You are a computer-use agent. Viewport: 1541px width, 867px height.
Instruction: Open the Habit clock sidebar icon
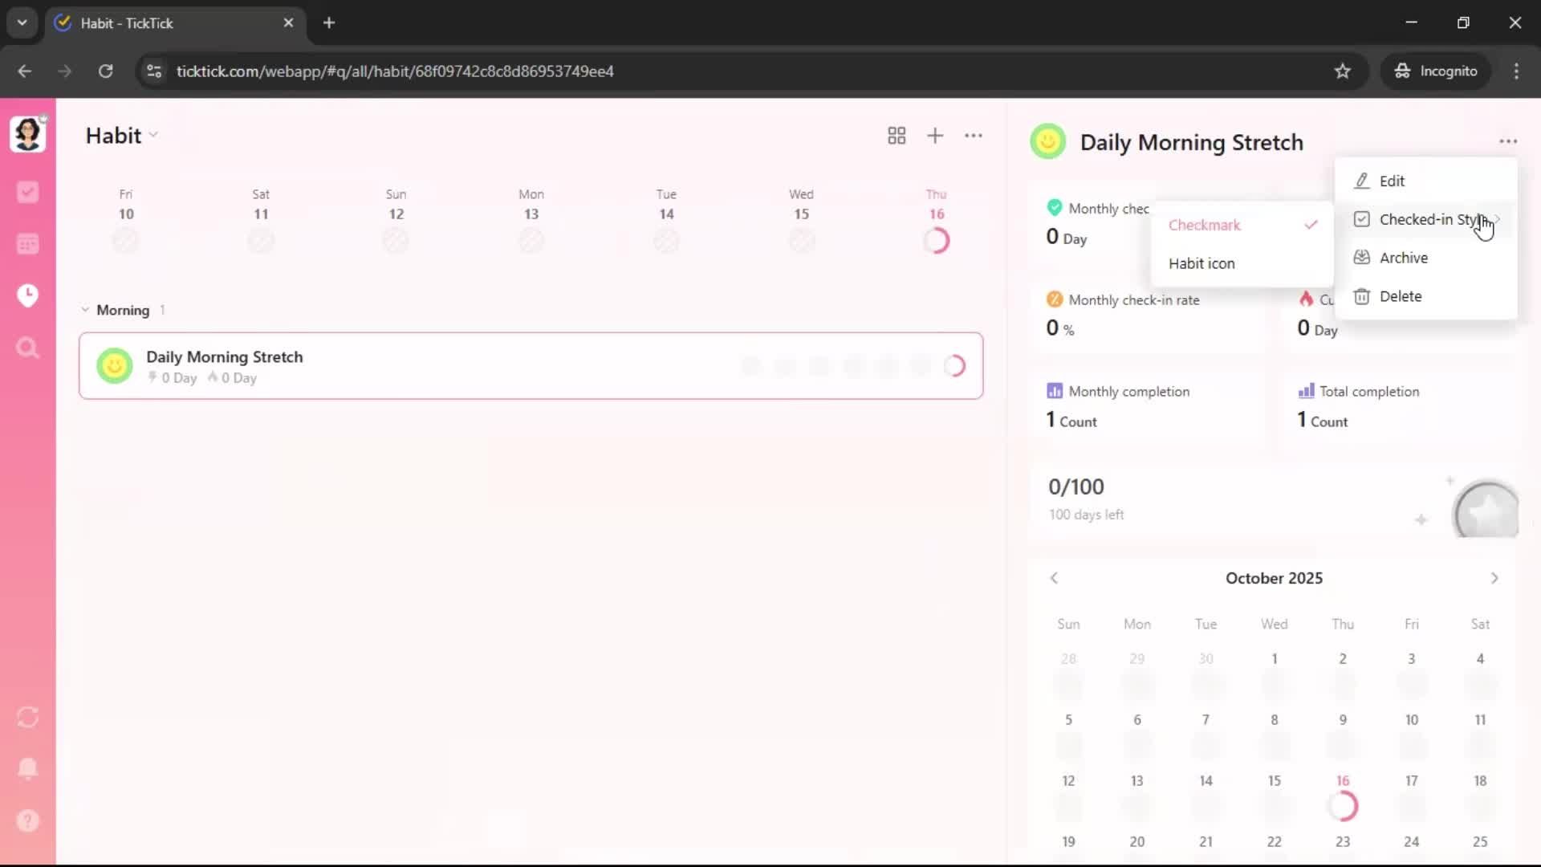[x=27, y=295]
